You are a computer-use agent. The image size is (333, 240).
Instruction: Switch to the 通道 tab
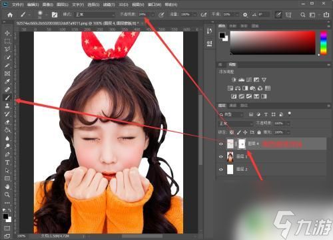coord(232,106)
